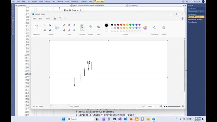
Task: Open Visual Studio Search box
Action: click(196, 1)
